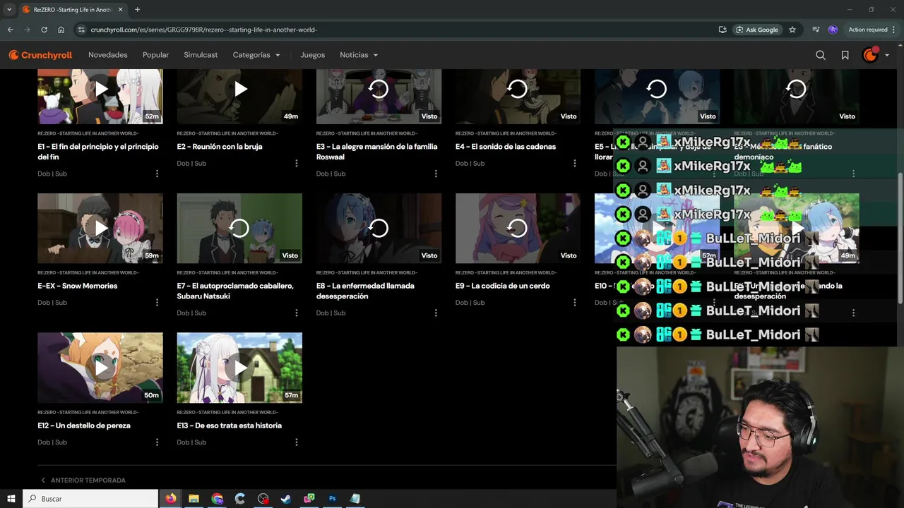Image resolution: width=904 pixels, height=508 pixels.
Task: Click the Windows Buscar search box
Action: 90,499
